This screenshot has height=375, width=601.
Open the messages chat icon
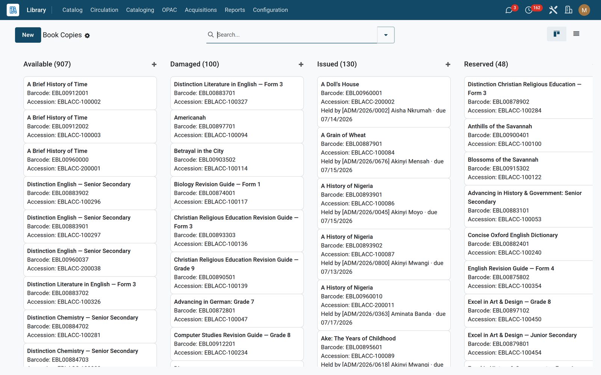(x=509, y=10)
